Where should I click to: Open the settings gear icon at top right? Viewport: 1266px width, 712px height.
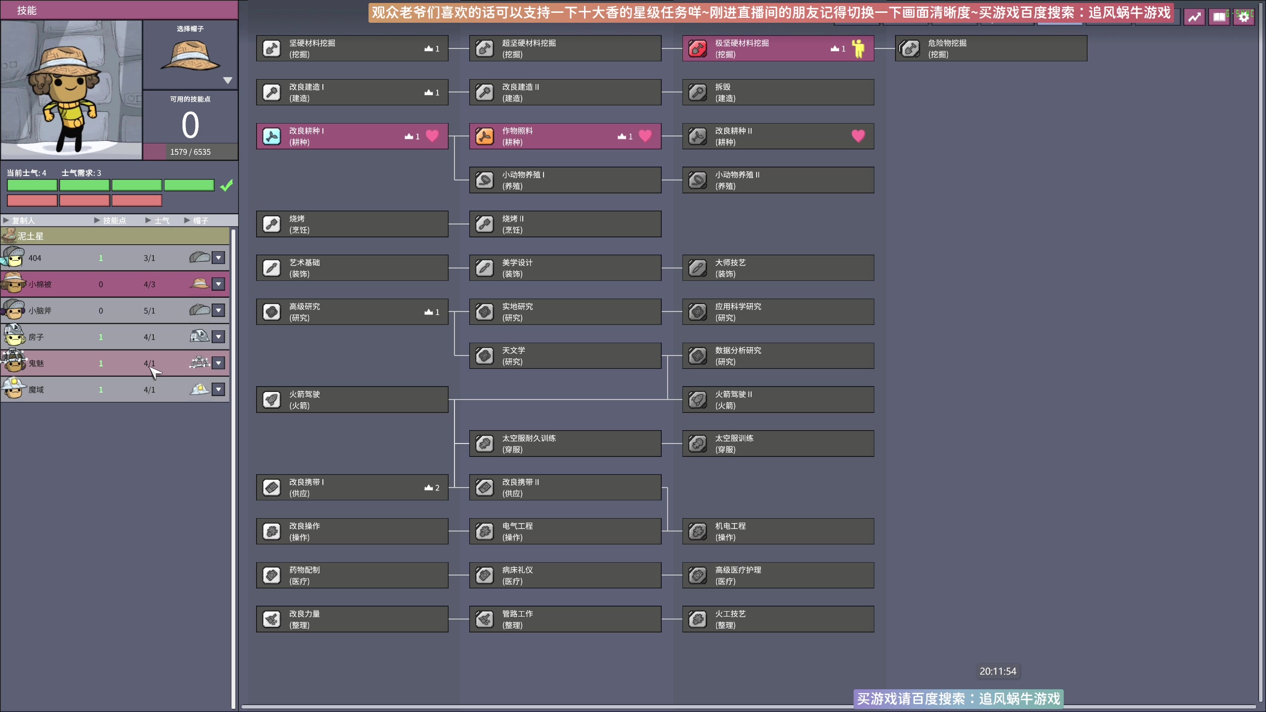(1244, 17)
